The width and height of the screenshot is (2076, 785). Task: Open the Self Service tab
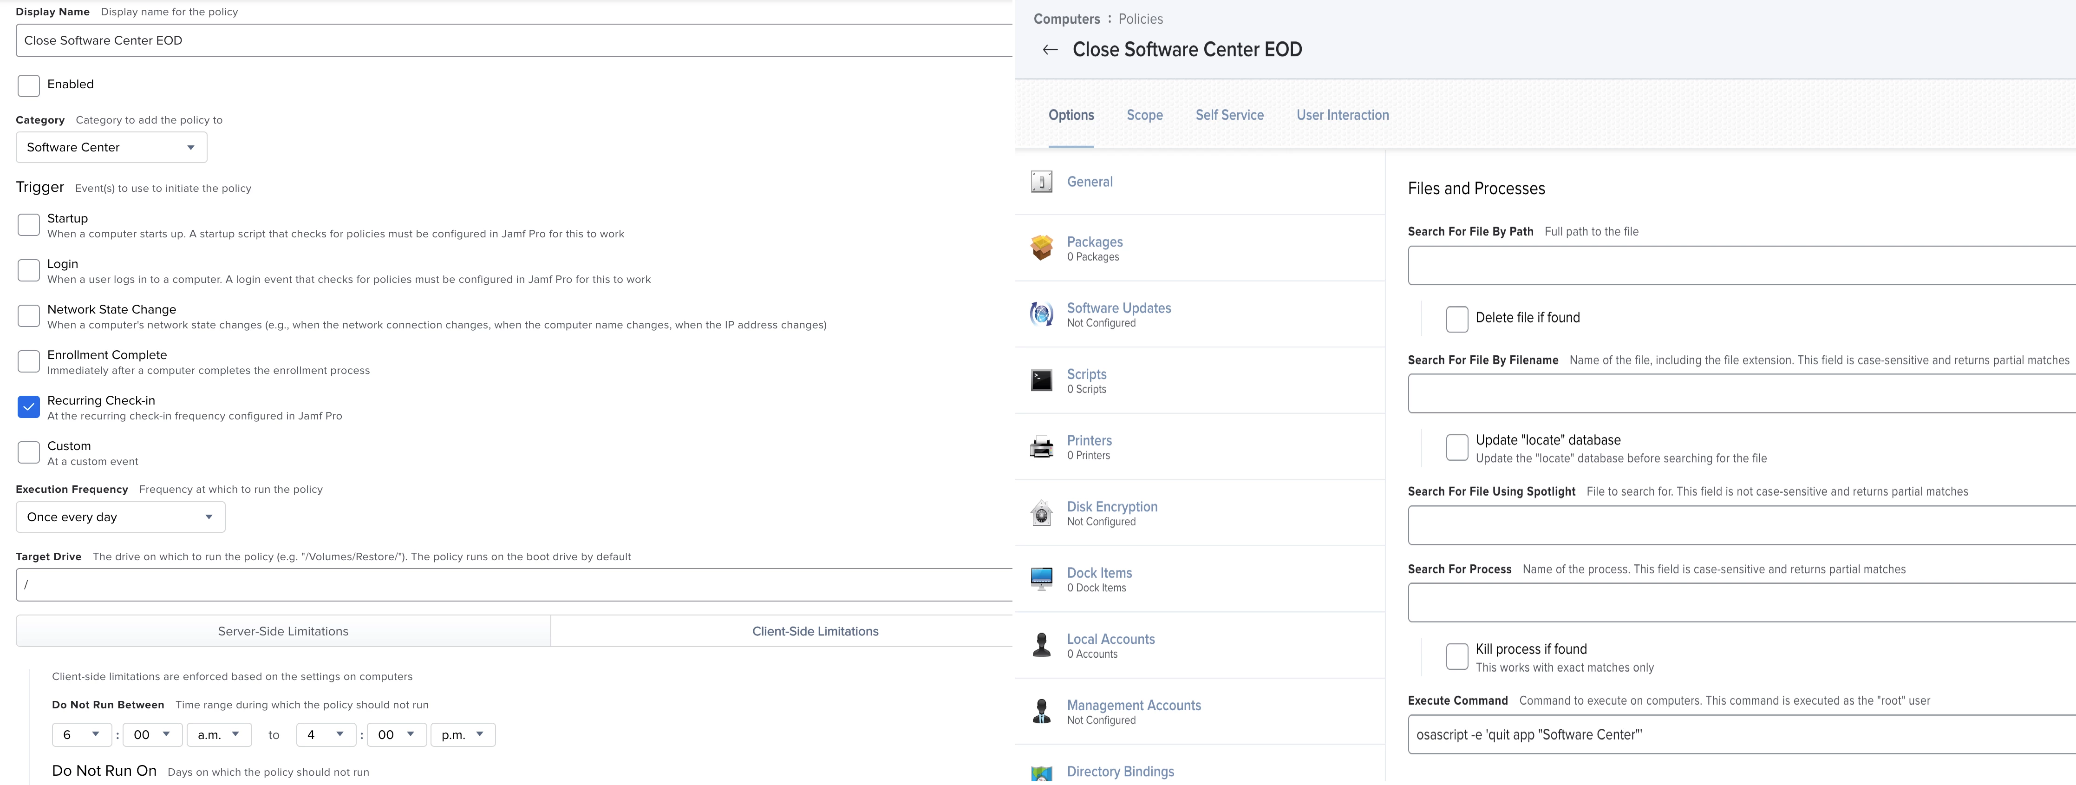1229,115
